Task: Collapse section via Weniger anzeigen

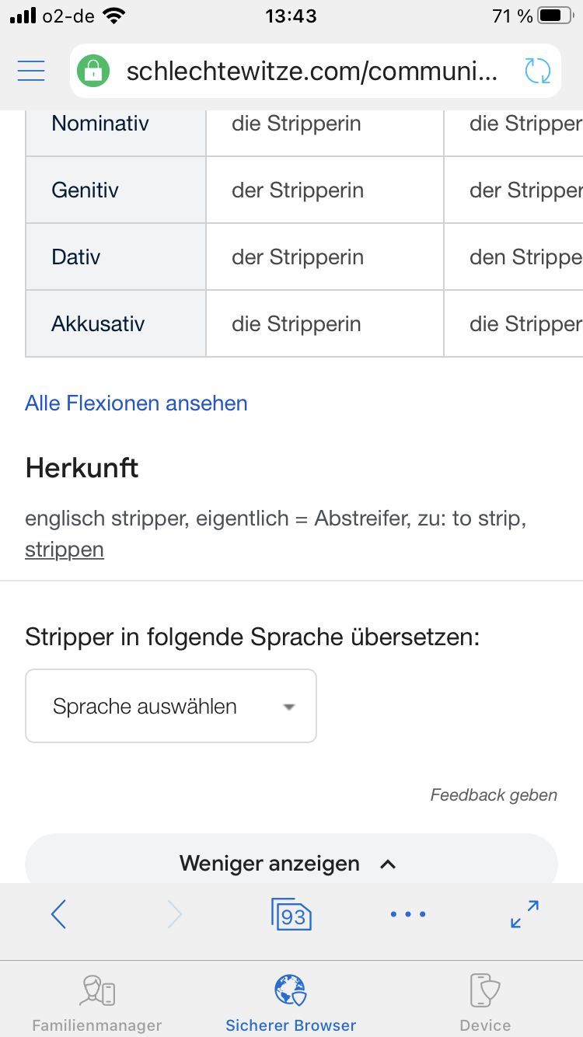Action: [291, 864]
